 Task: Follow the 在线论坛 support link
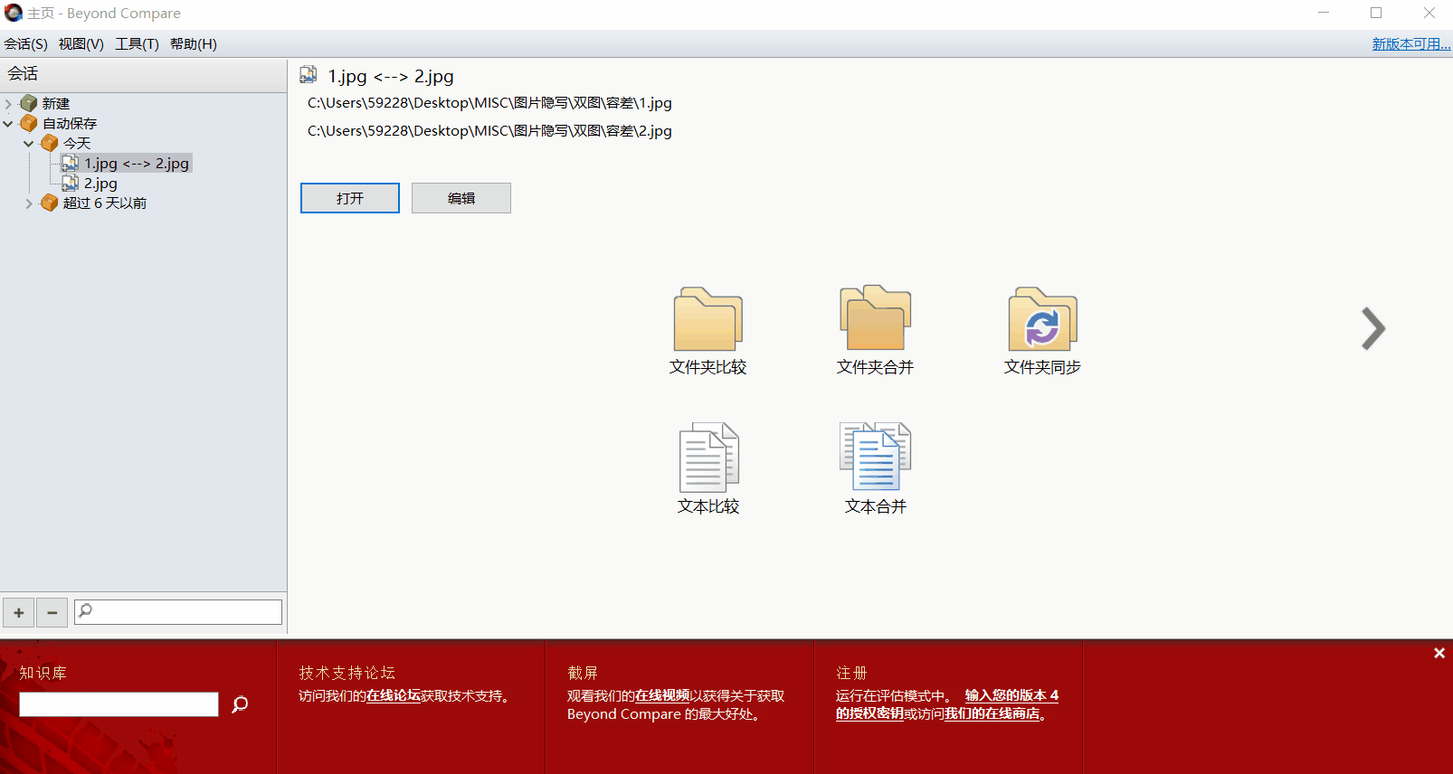[x=393, y=696]
